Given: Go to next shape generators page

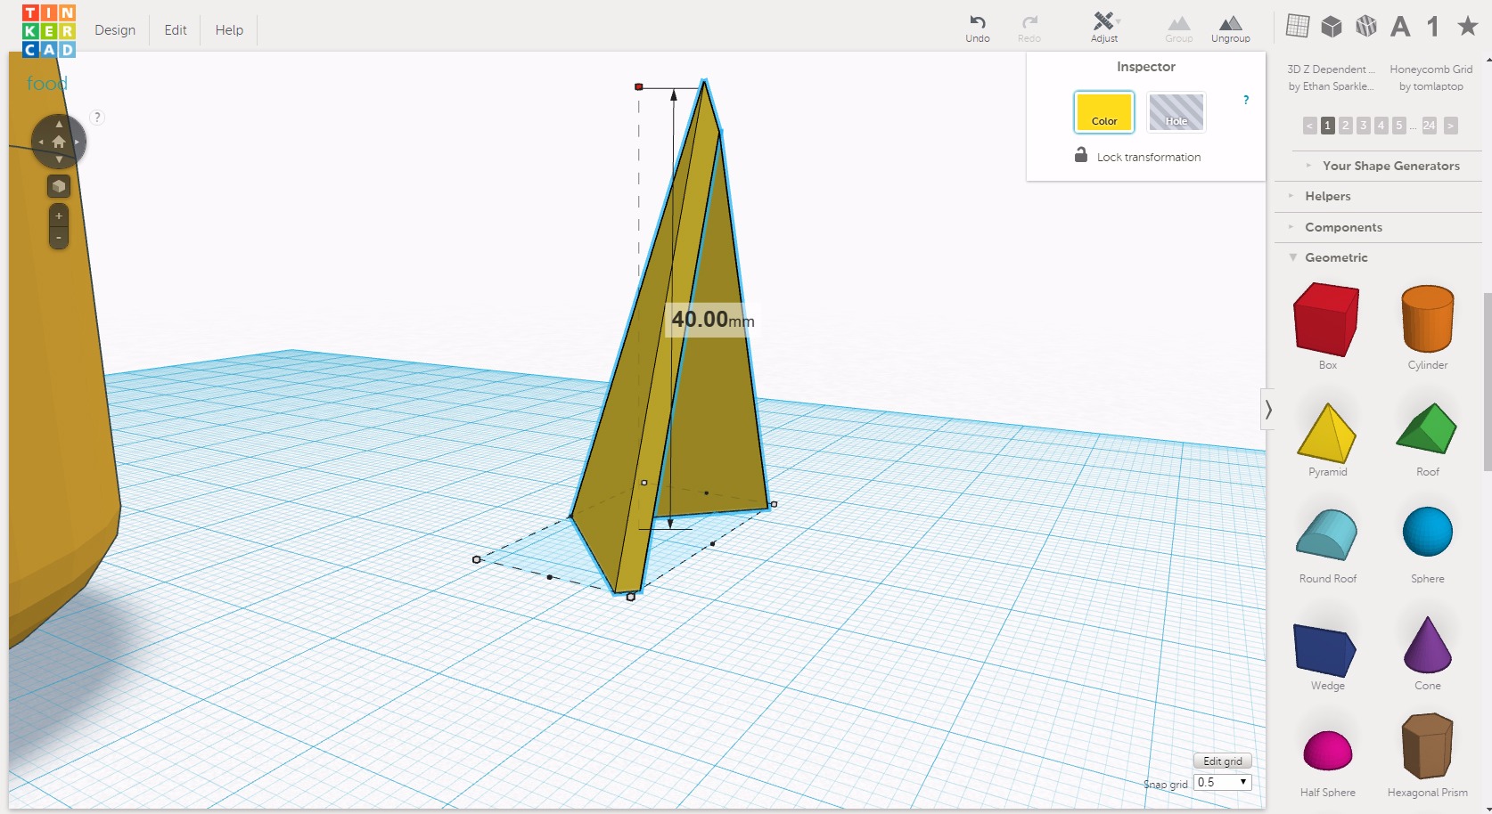Looking at the screenshot, I should [1450, 126].
